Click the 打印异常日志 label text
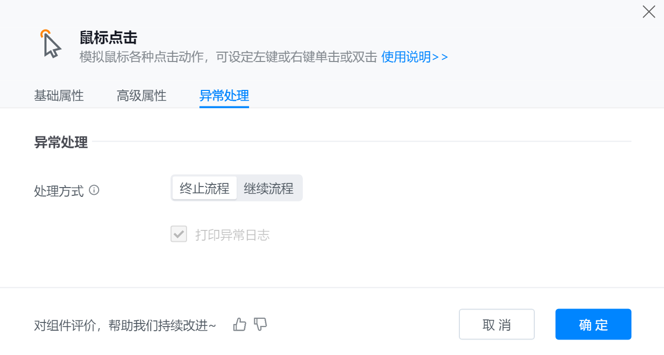Screen dimensions: 664x355 click(233, 235)
